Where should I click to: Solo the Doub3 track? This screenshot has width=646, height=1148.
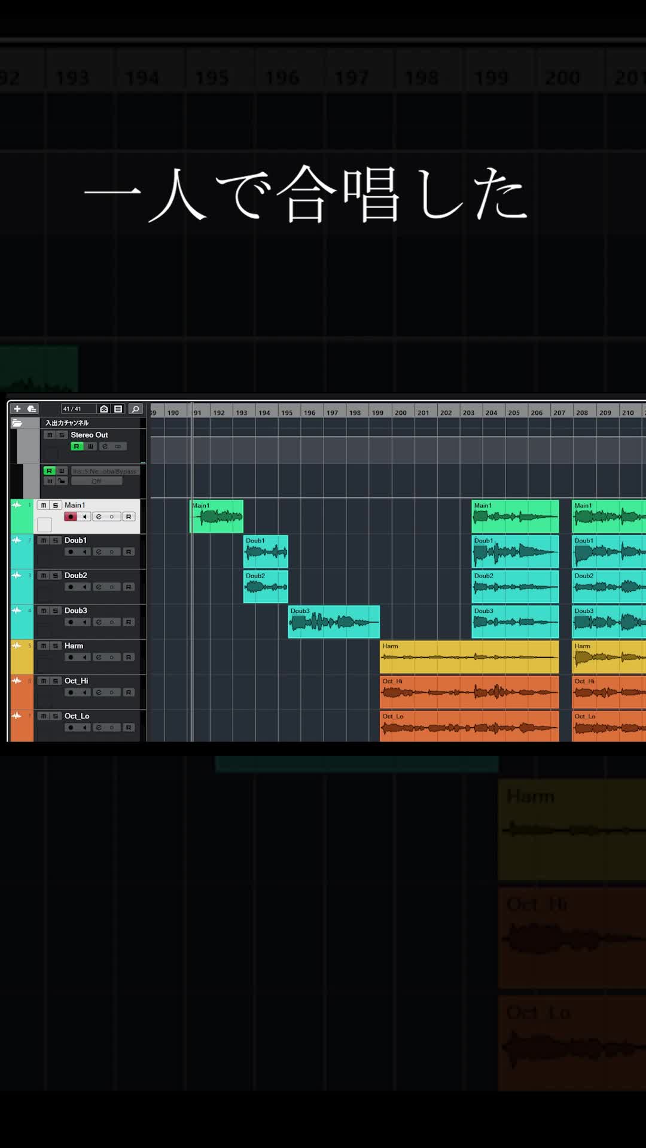[56, 610]
